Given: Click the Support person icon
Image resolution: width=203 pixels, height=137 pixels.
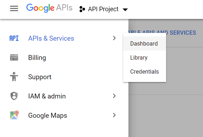Looking at the screenshot, I should pyautogui.click(x=14, y=76).
